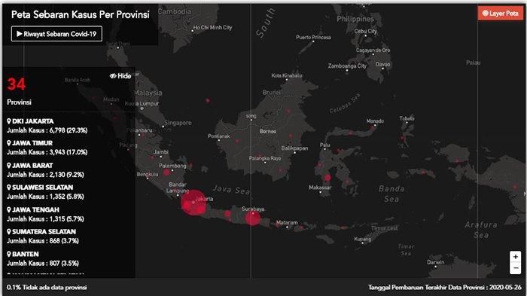
Task: Select the Jawa Timur pin icon
Action: coord(9,143)
